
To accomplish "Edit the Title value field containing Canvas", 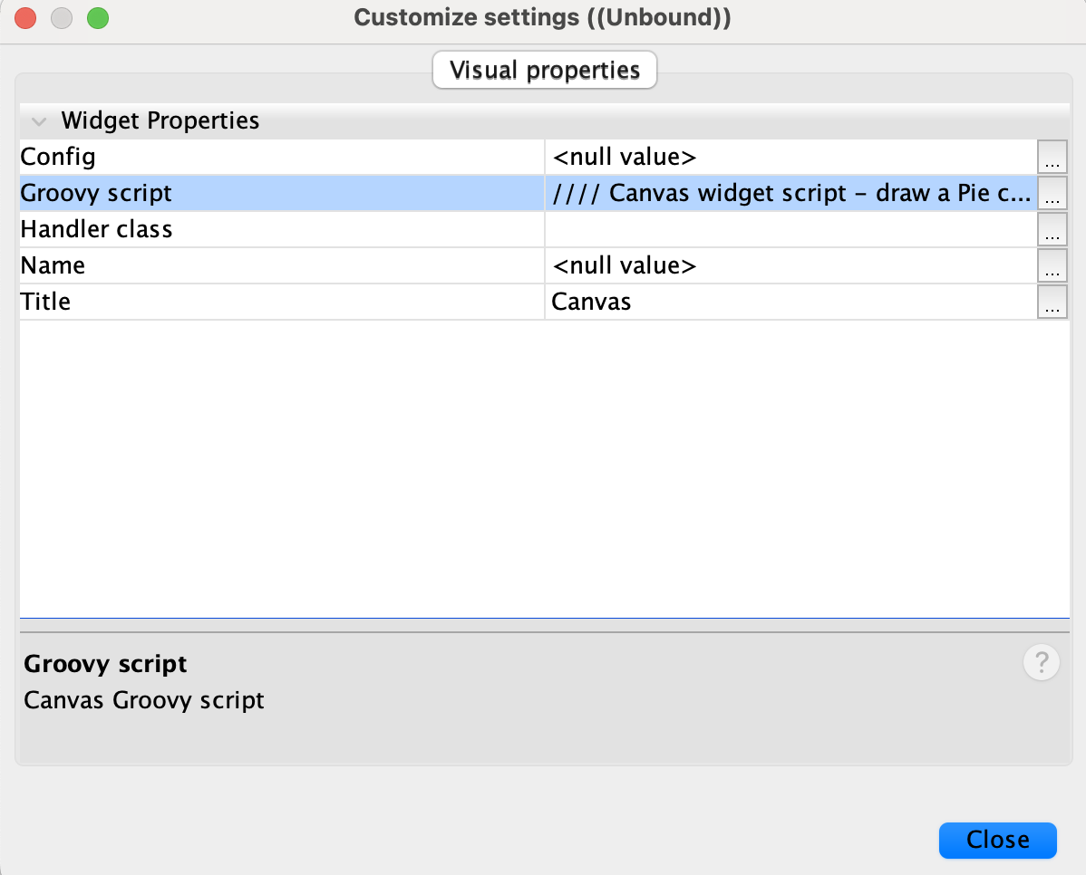I will click(789, 302).
